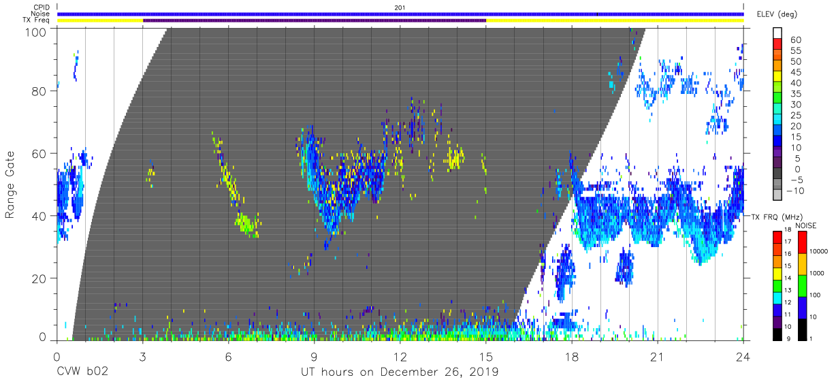Click yellow-green echo cluster near gate 37, 6.5 UT

(x=246, y=224)
